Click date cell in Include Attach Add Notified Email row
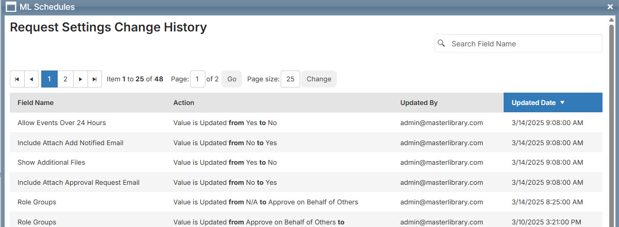The width and height of the screenshot is (619, 227). (547, 143)
